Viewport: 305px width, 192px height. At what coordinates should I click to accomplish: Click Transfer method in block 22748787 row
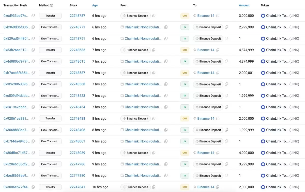[50, 16]
